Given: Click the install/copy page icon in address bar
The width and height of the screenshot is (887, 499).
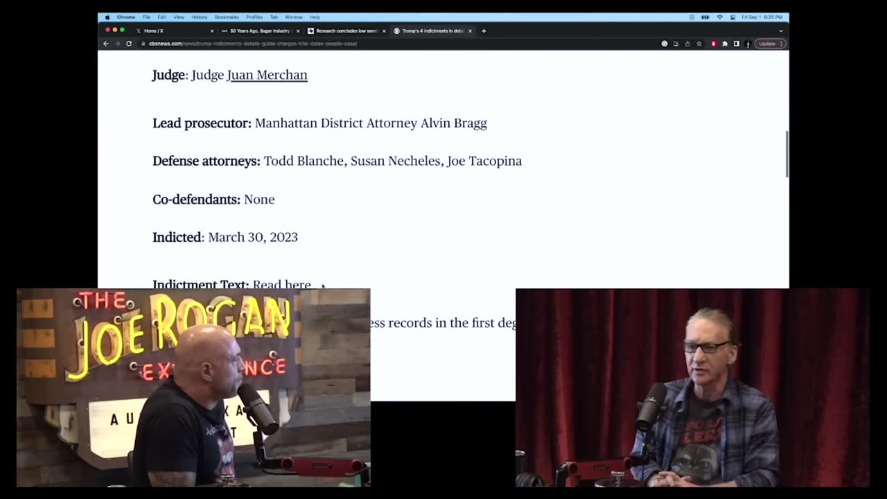Looking at the screenshot, I should tap(676, 44).
